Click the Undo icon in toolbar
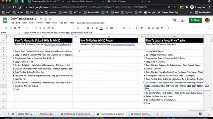Screen dimensions: 213x119 (x=6, y=28)
